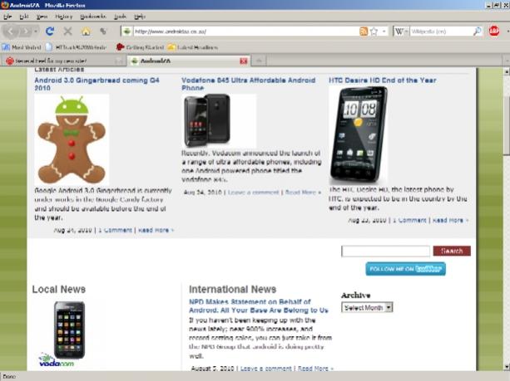The height and width of the screenshot is (381, 510).
Task: Select the AndroidZA tab
Action: (x=187, y=61)
